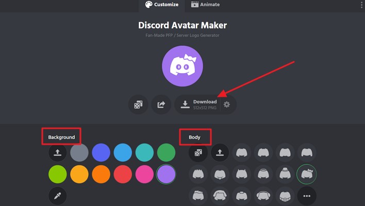
Task: Choose the yellow background swatch
Action: coord(79,174)
